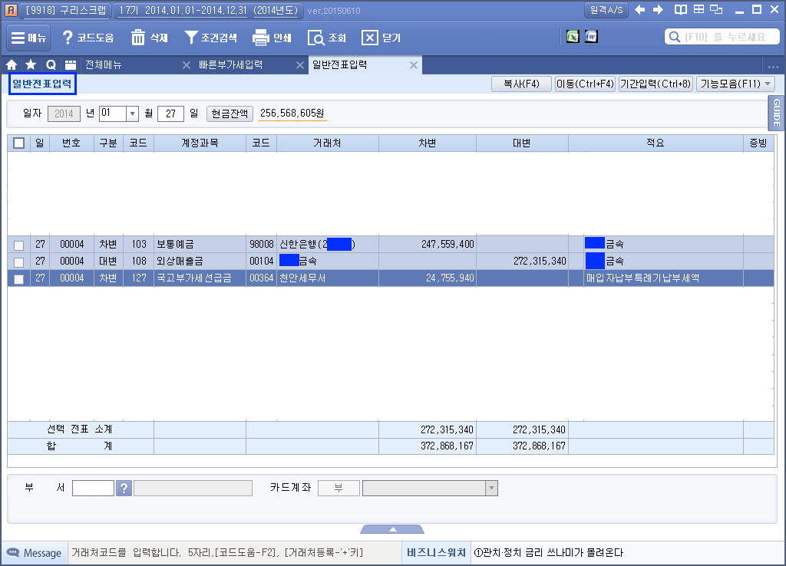This screenshot has height=566, width=786.
Task: Open the GUIDE side panel
Action: coord(777,113)
